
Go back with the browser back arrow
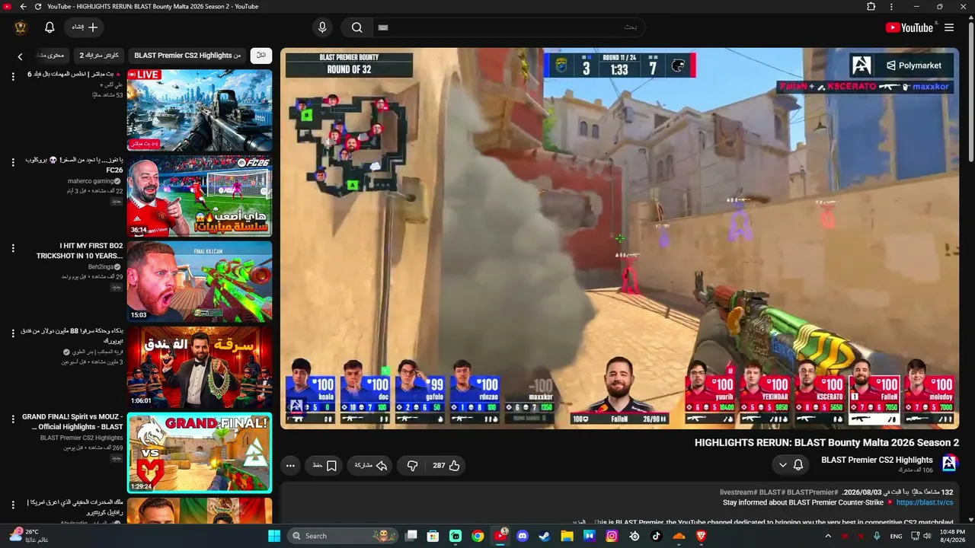tap(23, 7)
